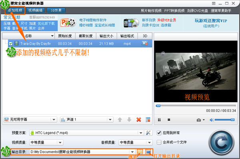Click the green video file icon
The image size is (240, 159).
pos(16,44)
